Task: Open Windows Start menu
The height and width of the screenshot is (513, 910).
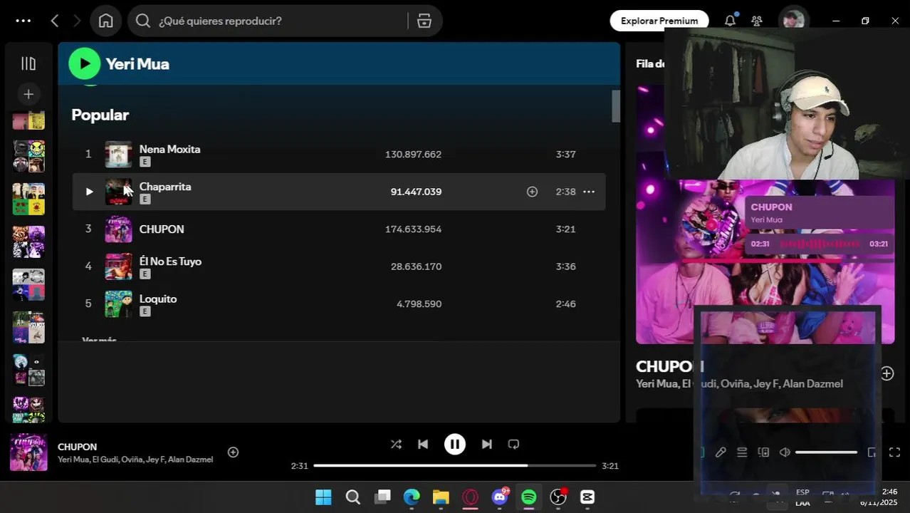Action: pyautogui.click(x=323, y=497)
